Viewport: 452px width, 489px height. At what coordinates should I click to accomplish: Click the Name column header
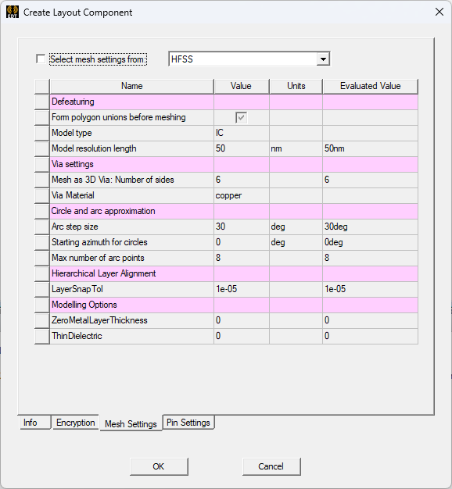(x=131, y=86)
